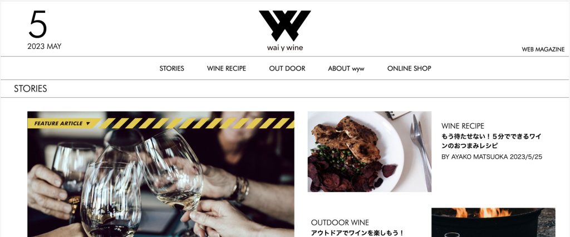Click the WEB MAGAZINE text in header
The height and width of the screenshot is (237, 570).
543,49
